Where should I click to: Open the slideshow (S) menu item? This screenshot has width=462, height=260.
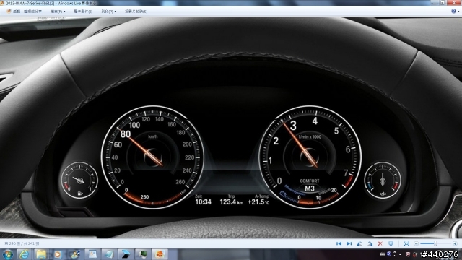point(136,12)
